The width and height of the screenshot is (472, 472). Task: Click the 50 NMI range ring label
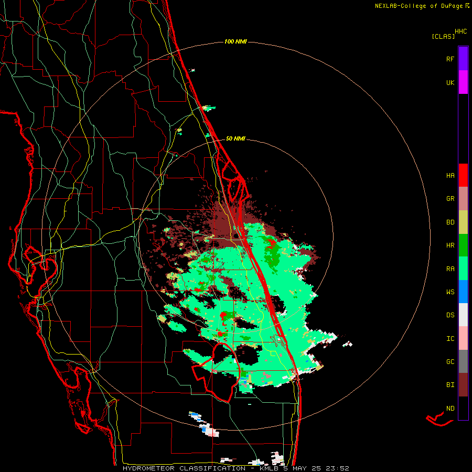click(x=235, y=138)
